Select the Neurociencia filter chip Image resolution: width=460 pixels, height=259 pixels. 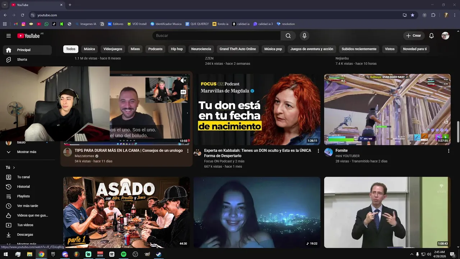201,49
